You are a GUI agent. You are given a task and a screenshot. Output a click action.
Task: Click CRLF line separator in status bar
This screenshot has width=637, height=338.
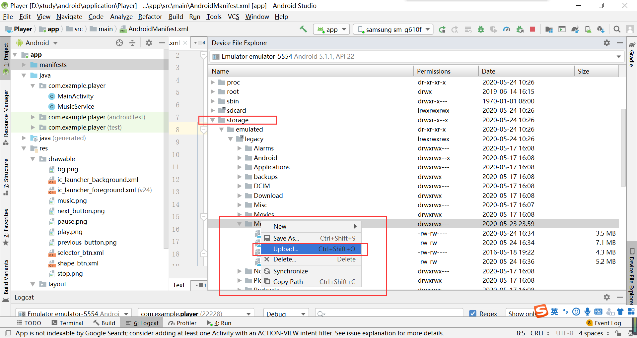pos(540,333)
